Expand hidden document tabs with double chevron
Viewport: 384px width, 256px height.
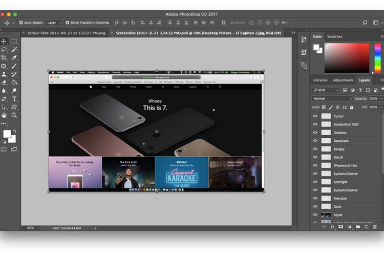tap(293, 33)
